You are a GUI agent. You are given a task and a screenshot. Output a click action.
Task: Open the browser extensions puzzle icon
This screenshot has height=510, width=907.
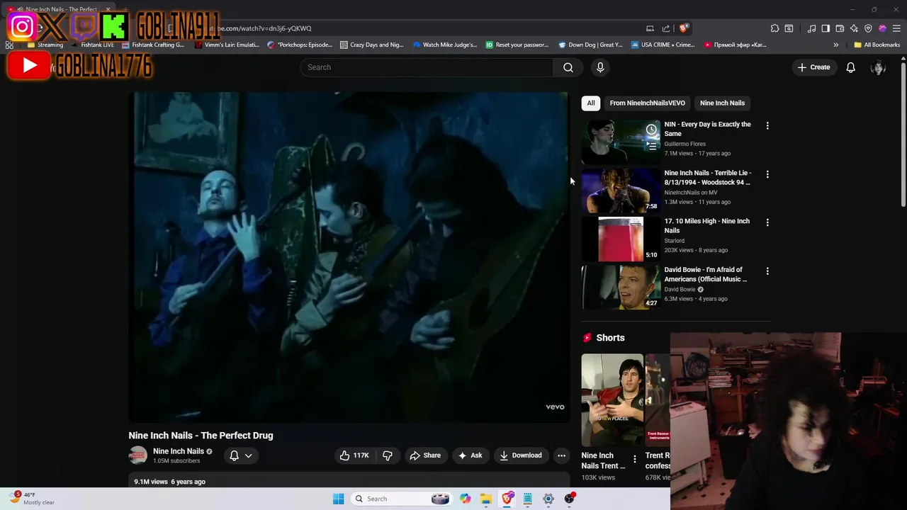774,28
